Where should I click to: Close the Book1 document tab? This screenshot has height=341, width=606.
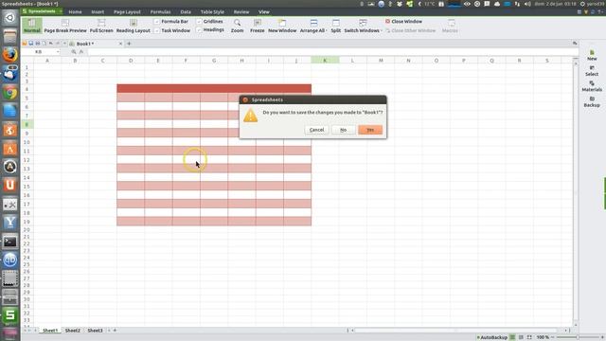pos(120,44)
